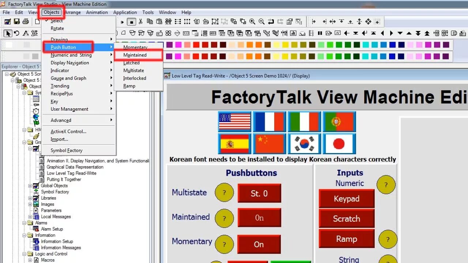This screenshot has width=468, height=263.
Task: Click the Copy icon
Action: tap(149, 22)
